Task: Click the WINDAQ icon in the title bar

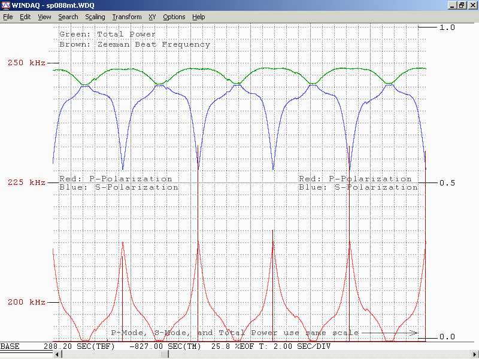Action: tap(6, 5)
